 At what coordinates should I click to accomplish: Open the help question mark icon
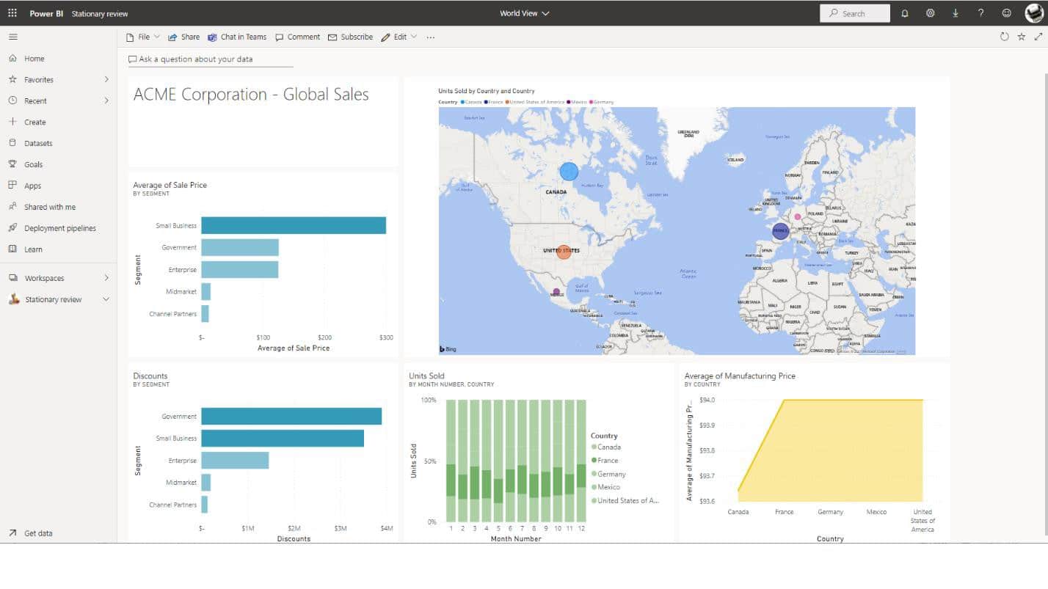980,13
